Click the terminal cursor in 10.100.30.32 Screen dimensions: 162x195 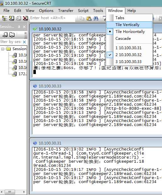click(35, 72)
